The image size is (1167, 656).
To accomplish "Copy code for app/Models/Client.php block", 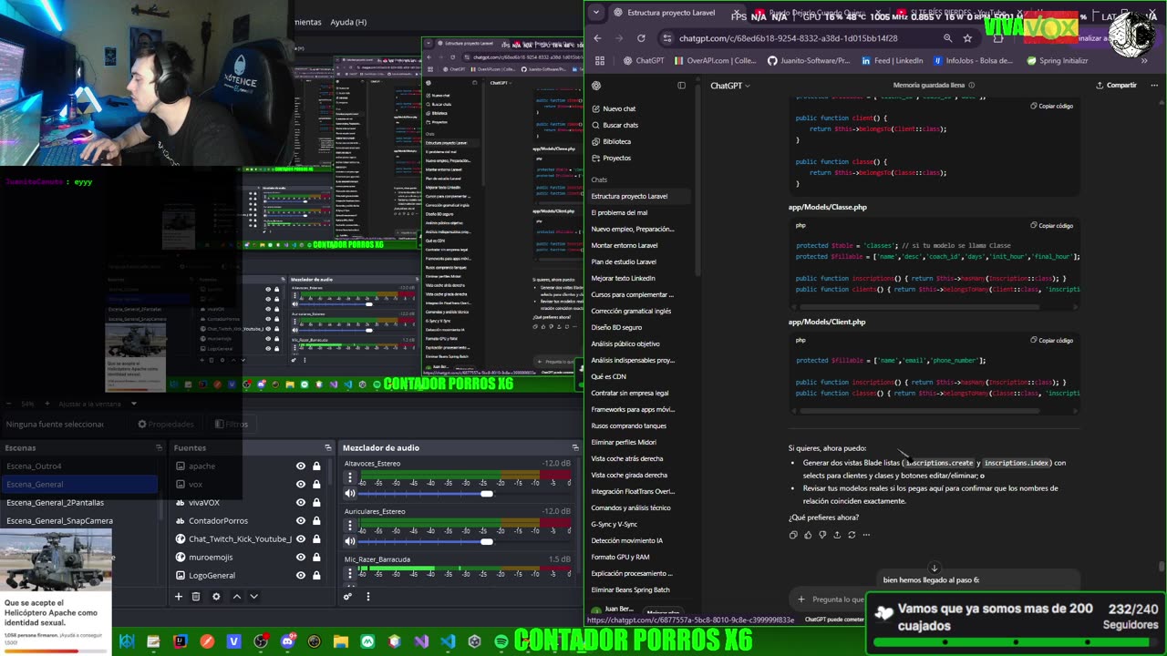I will (1052, 340).
